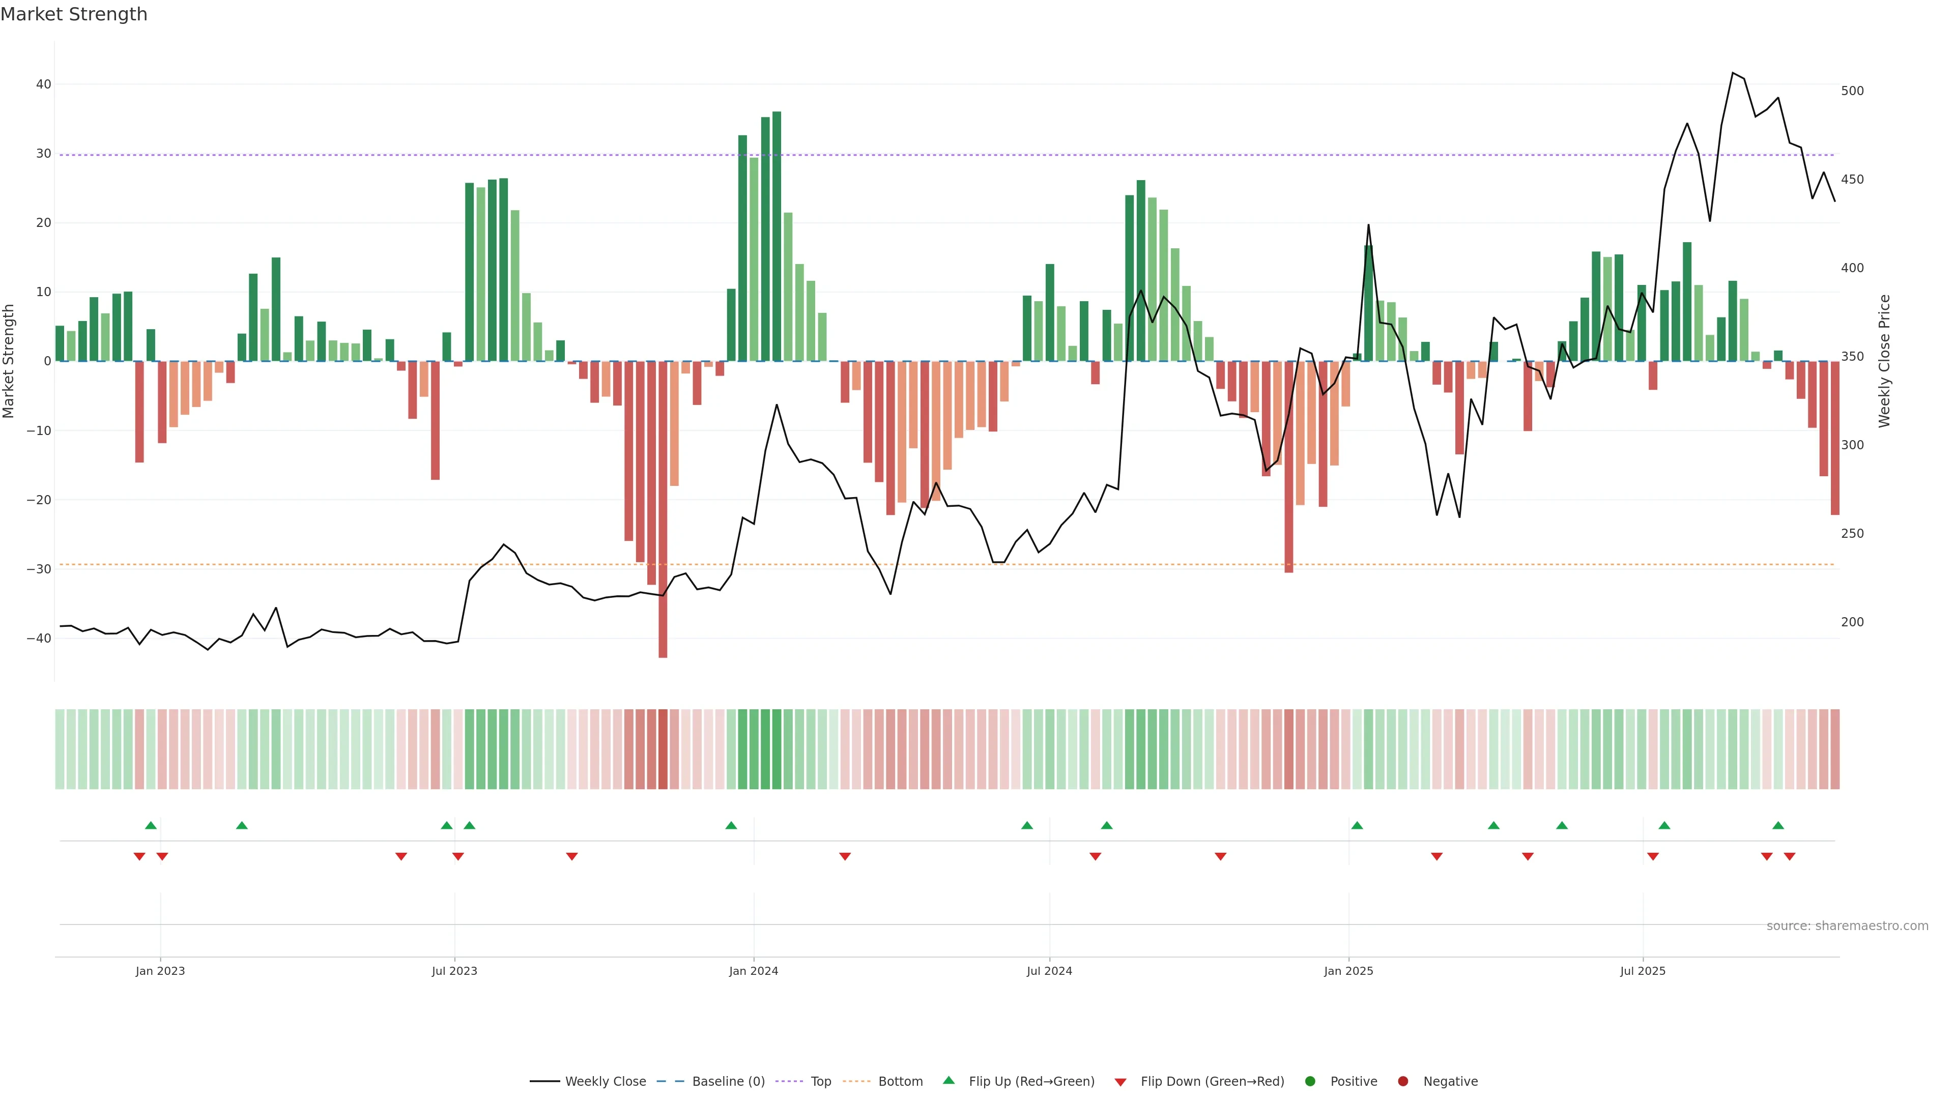
Task: Click the Jul 2024 x-axis label
Action: click(1049, 971)
